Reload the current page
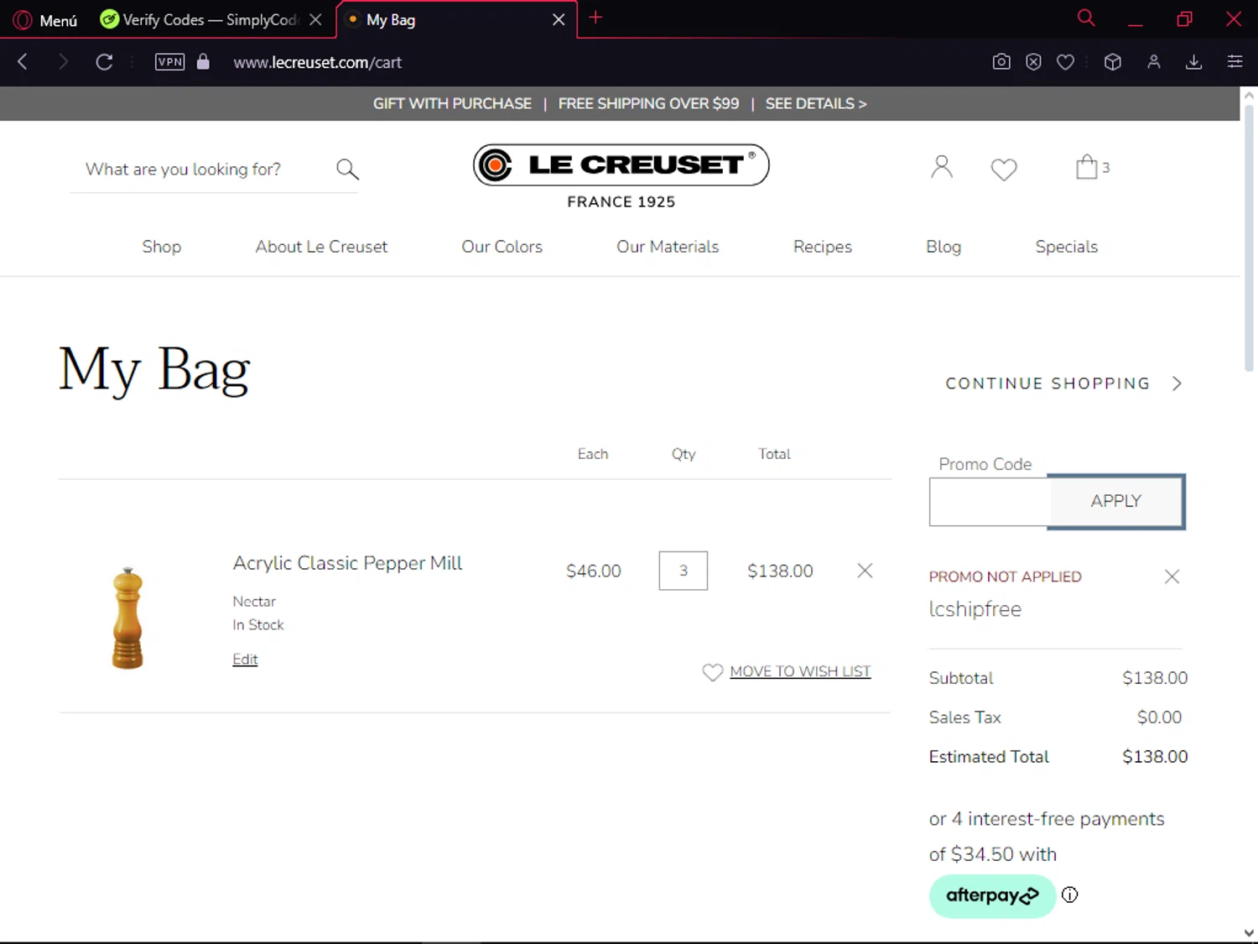Viewport: 1258px width, 944px height. (104, 61)
